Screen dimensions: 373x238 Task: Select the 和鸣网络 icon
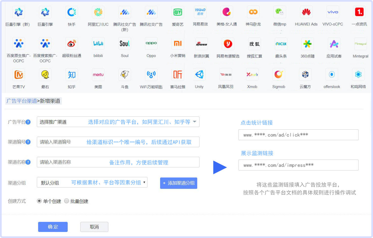coord(358,74)
